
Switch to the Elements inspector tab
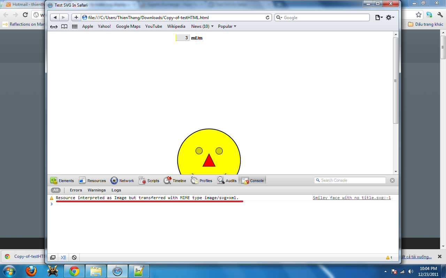coord(62,180)
